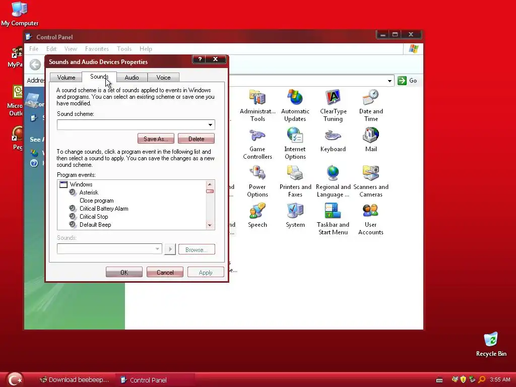The image size is (516, 387).
Task: Open the Edit menu
Action: coord(51,49)
